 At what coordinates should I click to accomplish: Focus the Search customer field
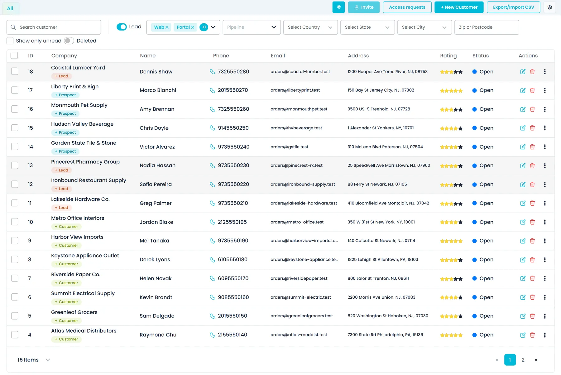(54, 27)
